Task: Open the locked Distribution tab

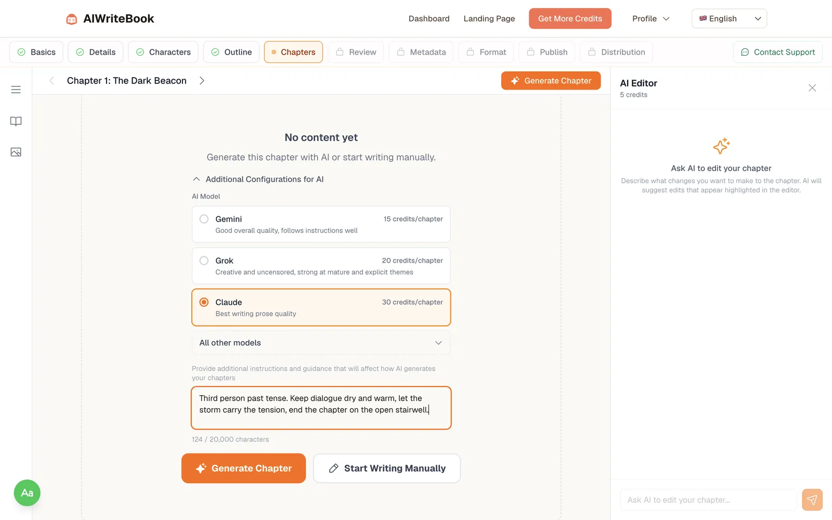Action: pyautogui.click(x=616, y=52)
